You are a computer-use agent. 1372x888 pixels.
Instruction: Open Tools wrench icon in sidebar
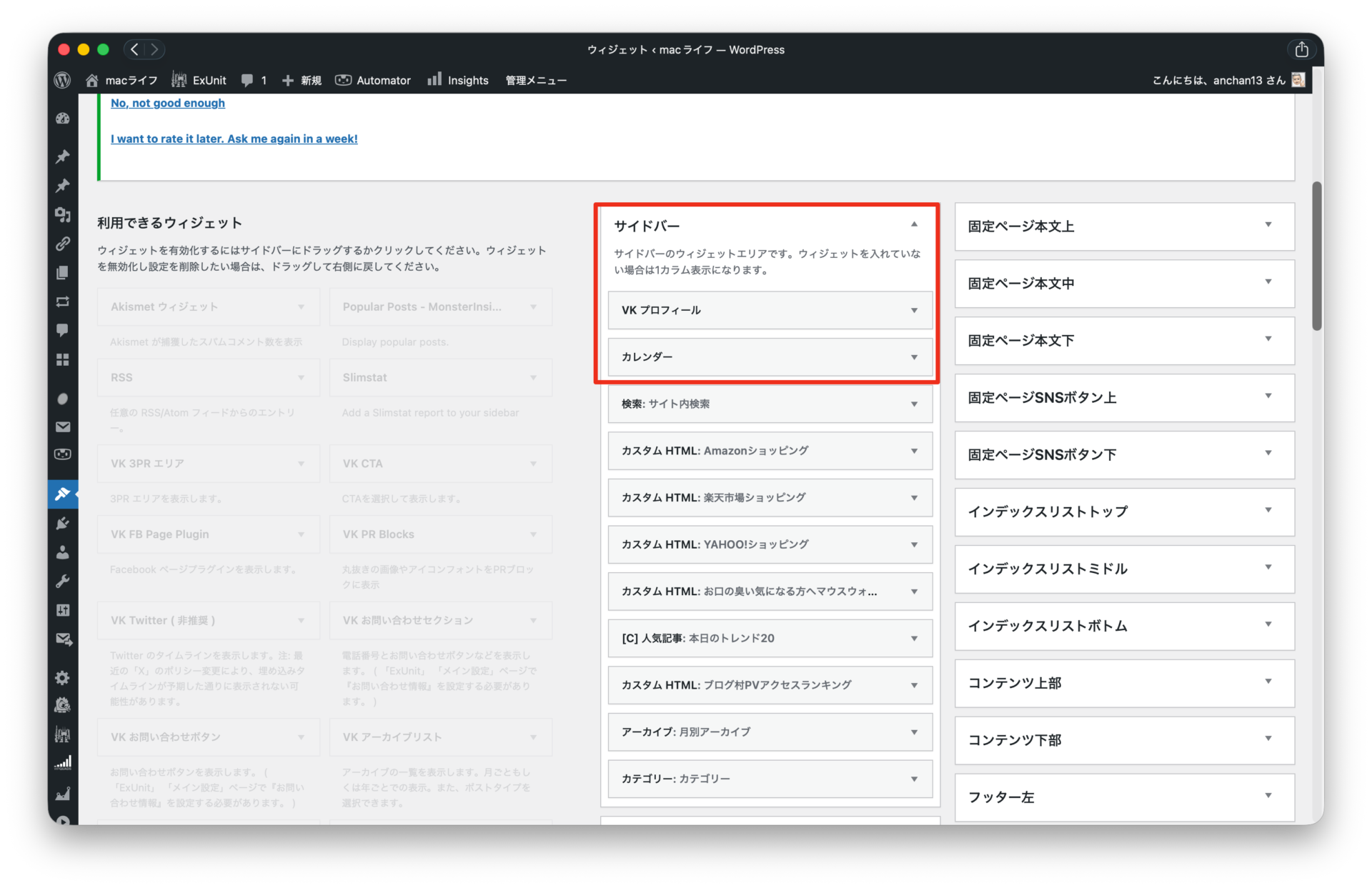coord(63,581)
